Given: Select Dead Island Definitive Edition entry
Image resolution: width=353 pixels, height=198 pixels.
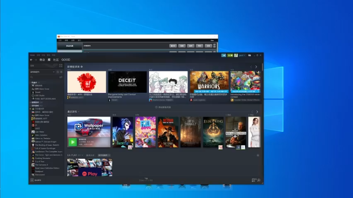Looking at the screenshot, I should tap(47, 168).
